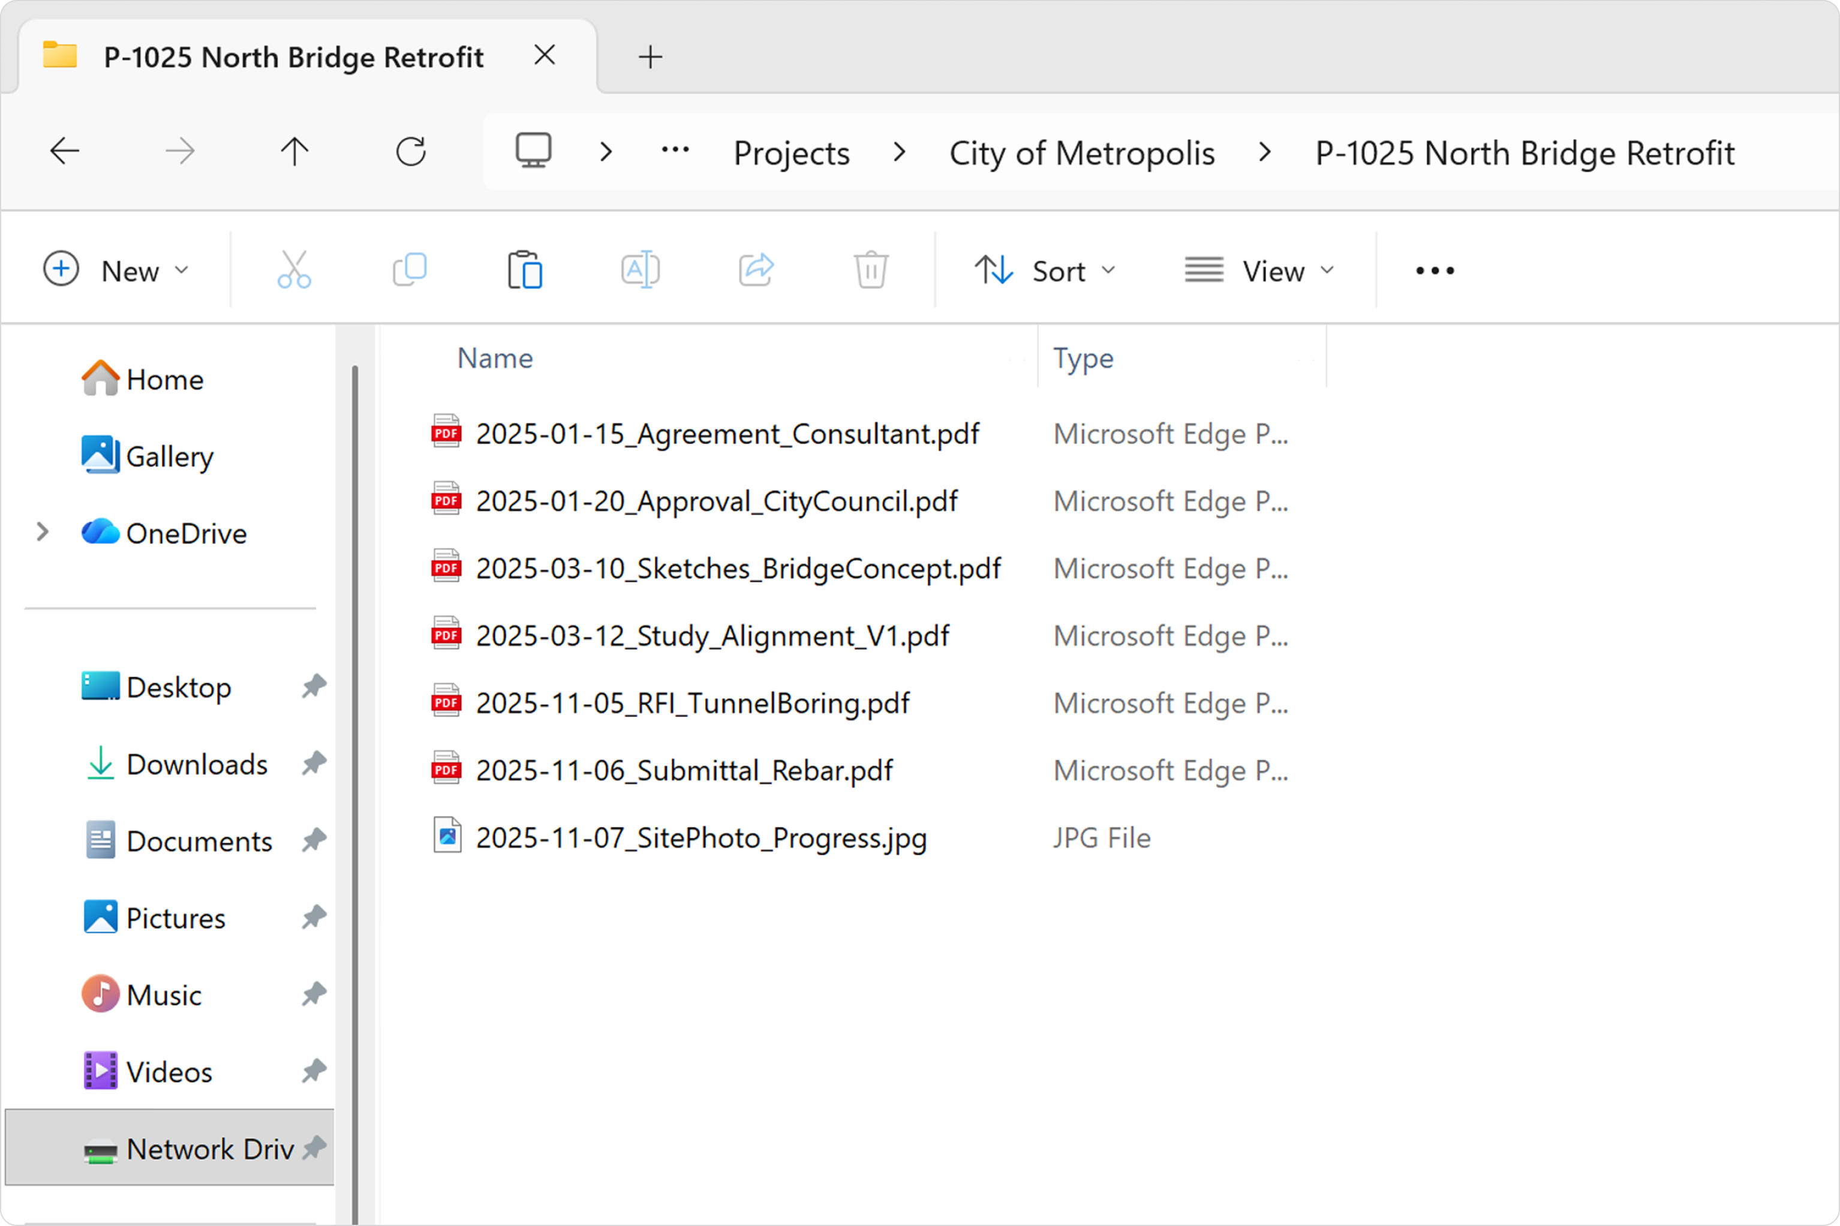This screenshot has height=1226, width=1840.
Task: Click the Cut scissors icon
Action: (x=294, y=271)
